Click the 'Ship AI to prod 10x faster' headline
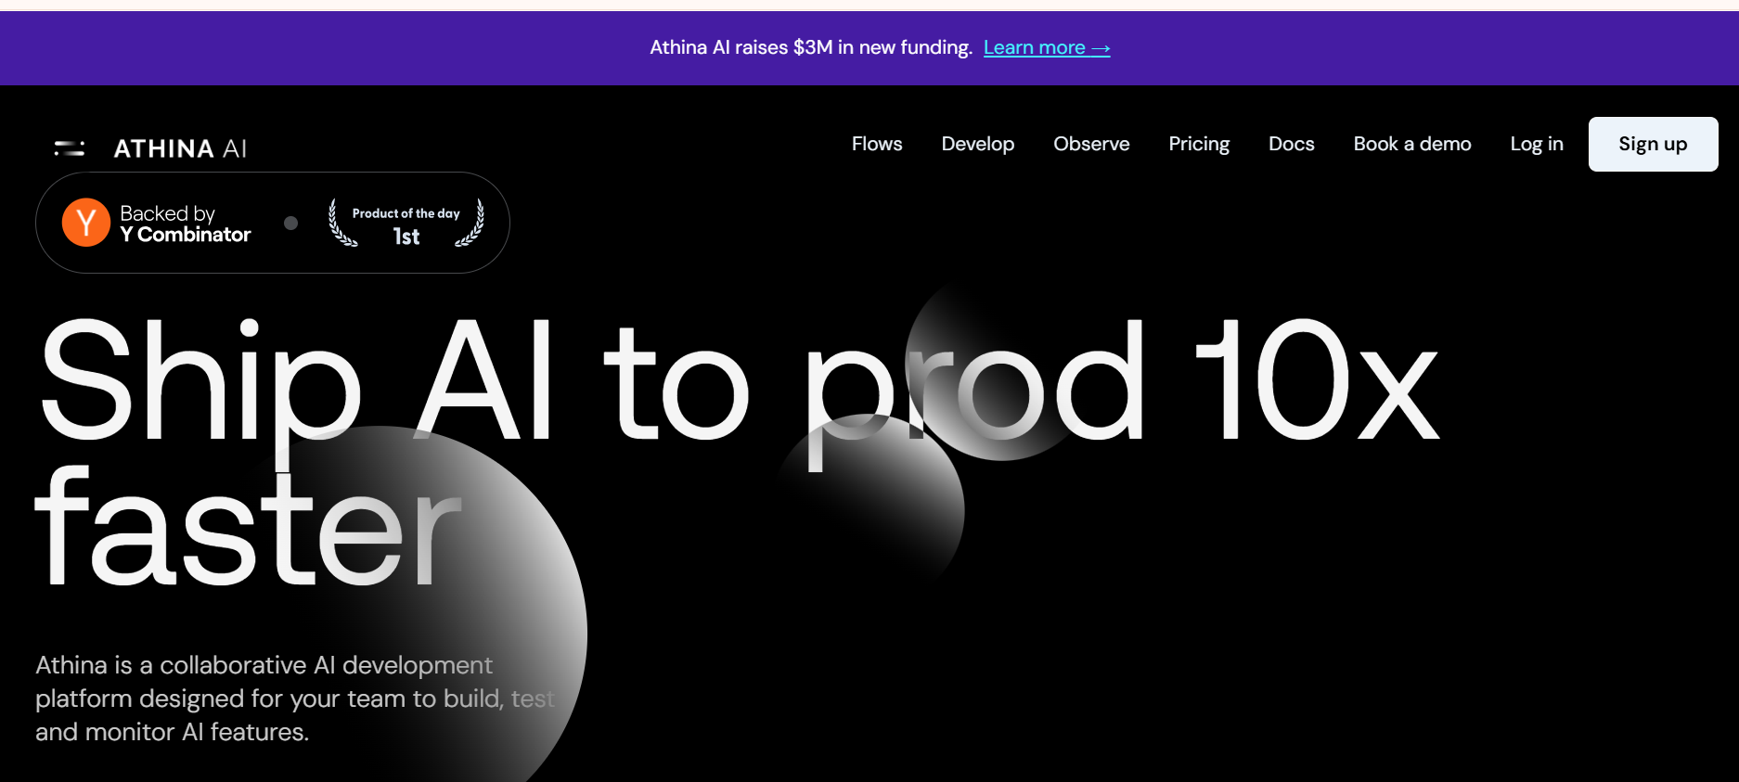The image size is (1739, 782). [739, 451]
